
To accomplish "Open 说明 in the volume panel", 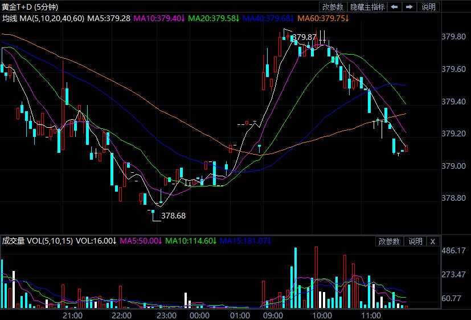I will pyautogui.click(x=415, y=241).
